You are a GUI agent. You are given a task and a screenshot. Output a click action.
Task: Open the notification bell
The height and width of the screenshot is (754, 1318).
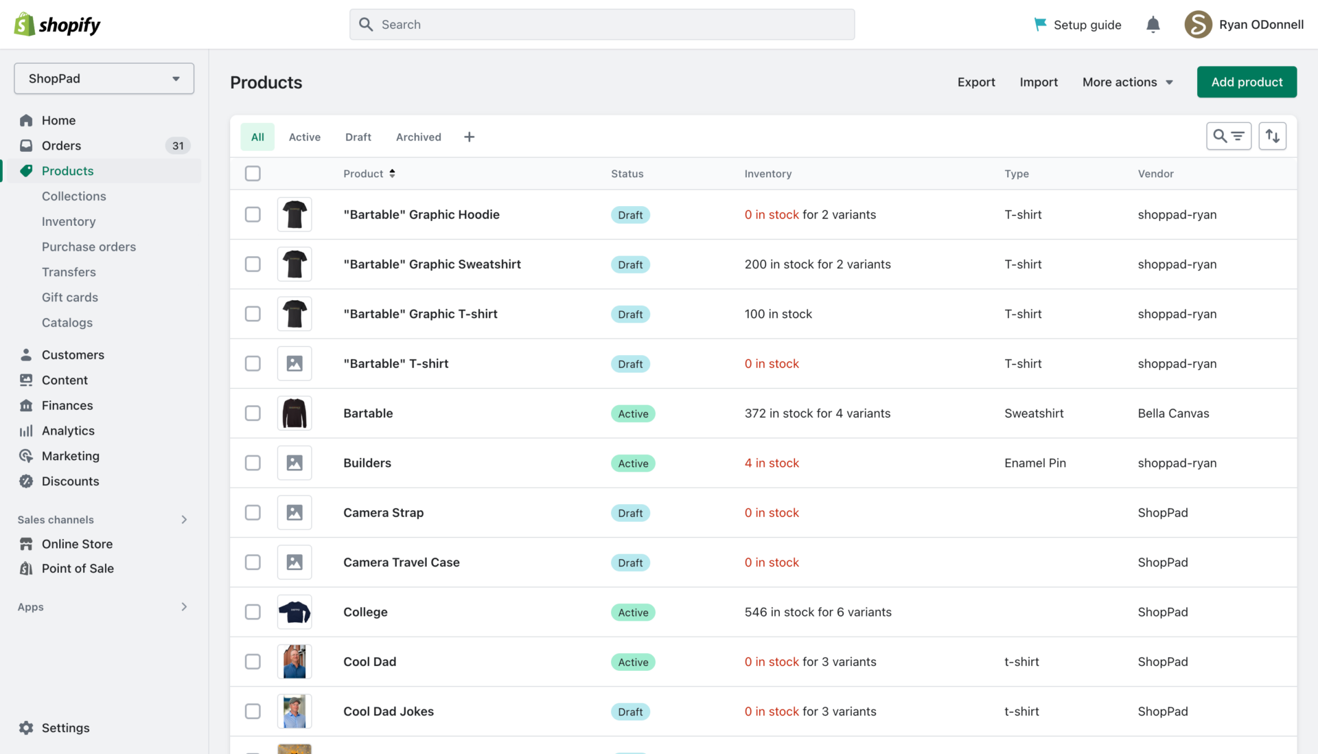1153,24
